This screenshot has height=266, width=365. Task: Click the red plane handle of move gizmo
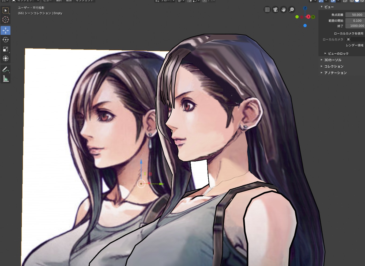click(x=150, y=174)
